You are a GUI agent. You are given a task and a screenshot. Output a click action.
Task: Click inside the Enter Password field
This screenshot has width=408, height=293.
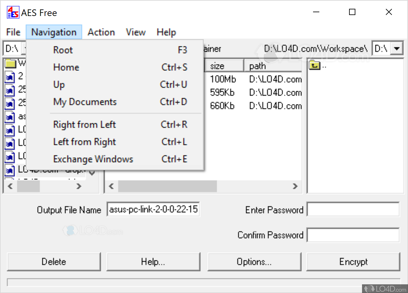[x=353, y=210]
